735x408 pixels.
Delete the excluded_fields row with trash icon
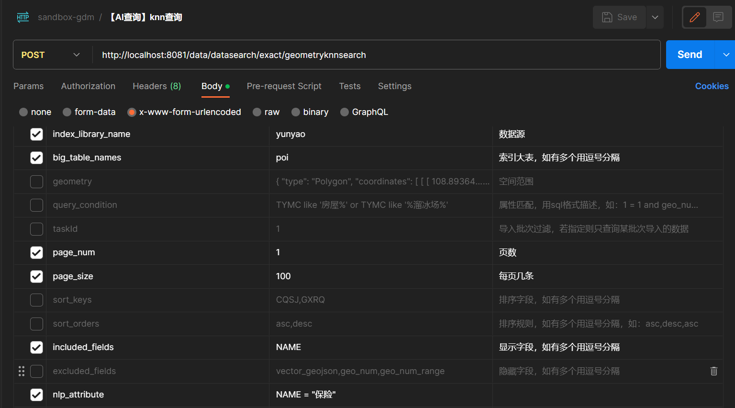click(x=713, y=371)
